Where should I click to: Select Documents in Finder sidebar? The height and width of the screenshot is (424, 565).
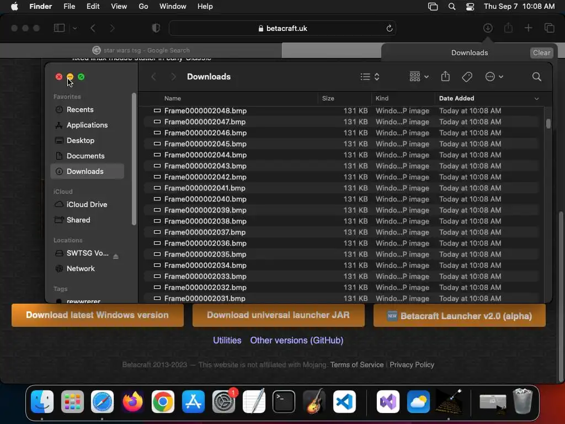(x=87, y=156)
